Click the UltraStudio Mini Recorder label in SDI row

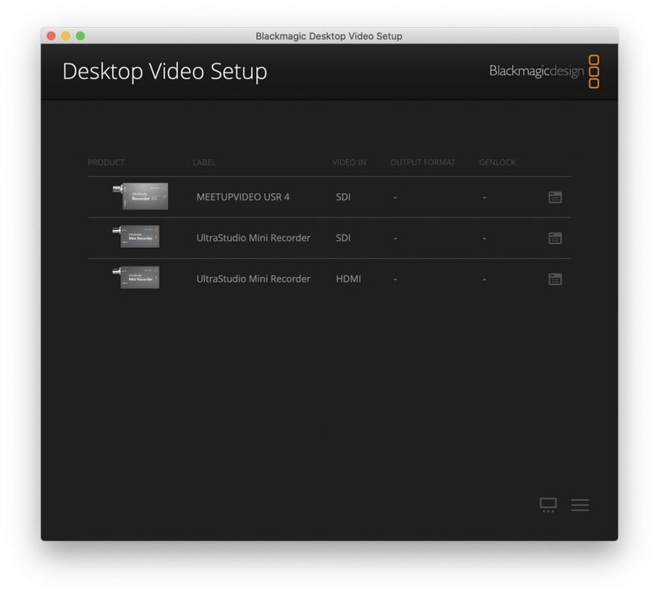pos(253,238)
